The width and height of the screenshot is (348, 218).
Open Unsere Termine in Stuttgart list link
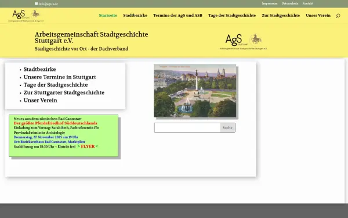60,77
